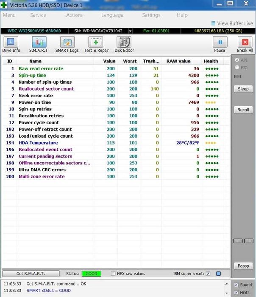This screenshot has width=256, height=297.
Task: Select the Load/unload cycle count row
Action: 116,136
